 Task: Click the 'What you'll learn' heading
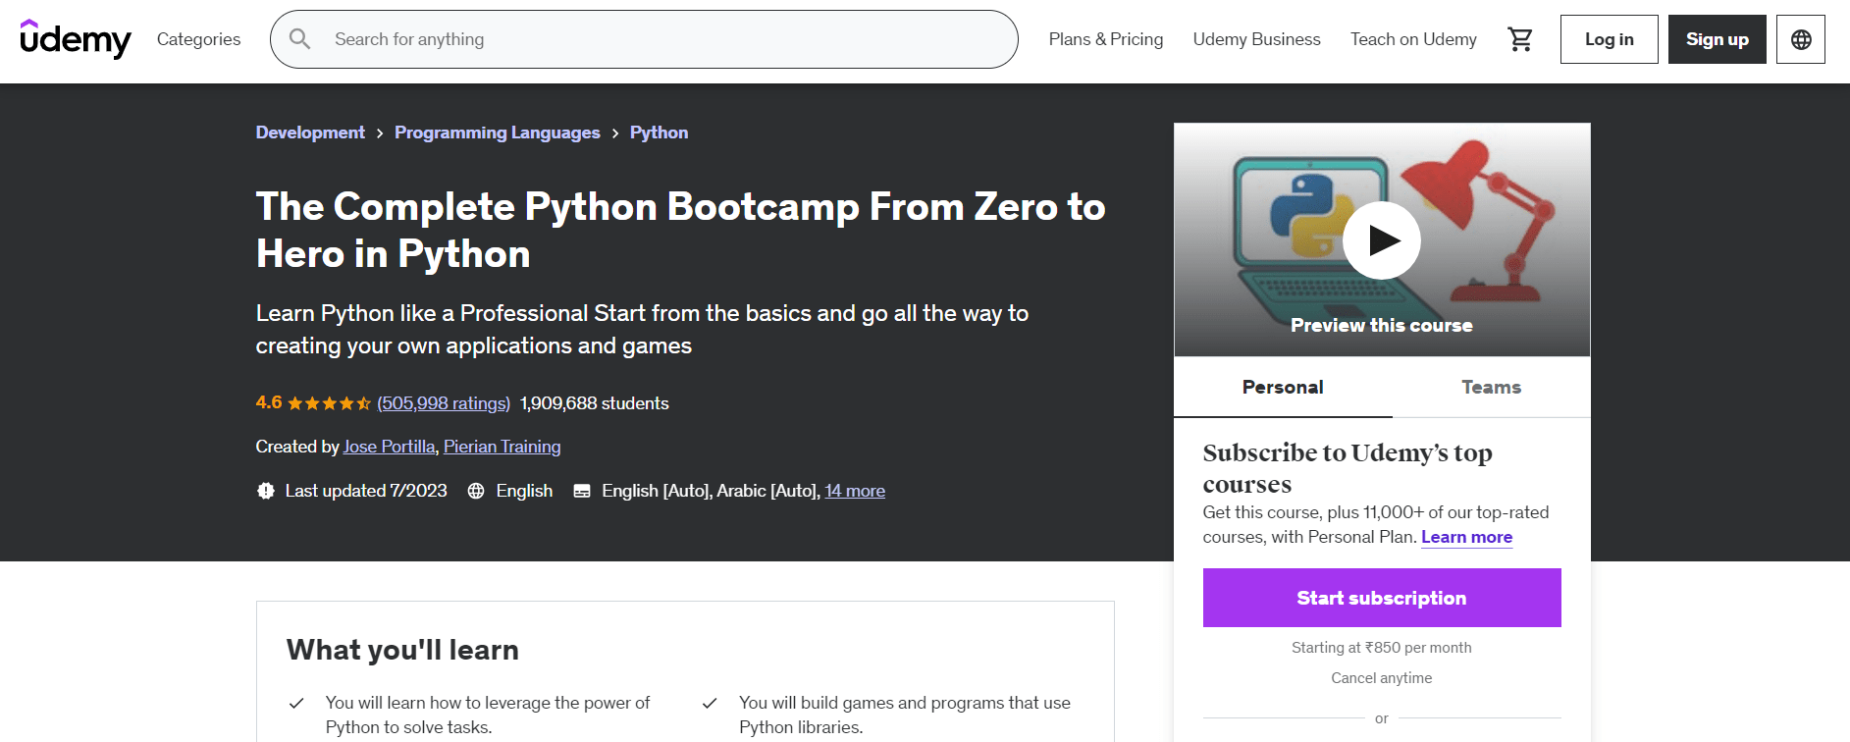point(402,650)
